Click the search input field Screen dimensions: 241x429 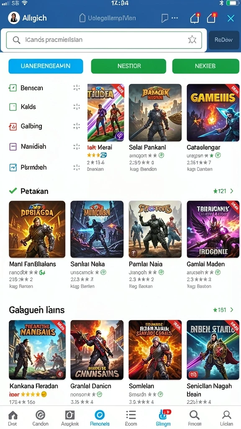point(104,40)
